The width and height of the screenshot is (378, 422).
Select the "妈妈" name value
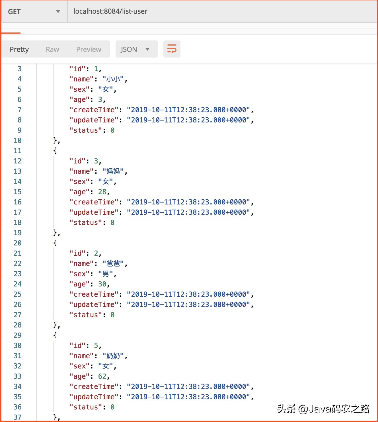(113, 171)
